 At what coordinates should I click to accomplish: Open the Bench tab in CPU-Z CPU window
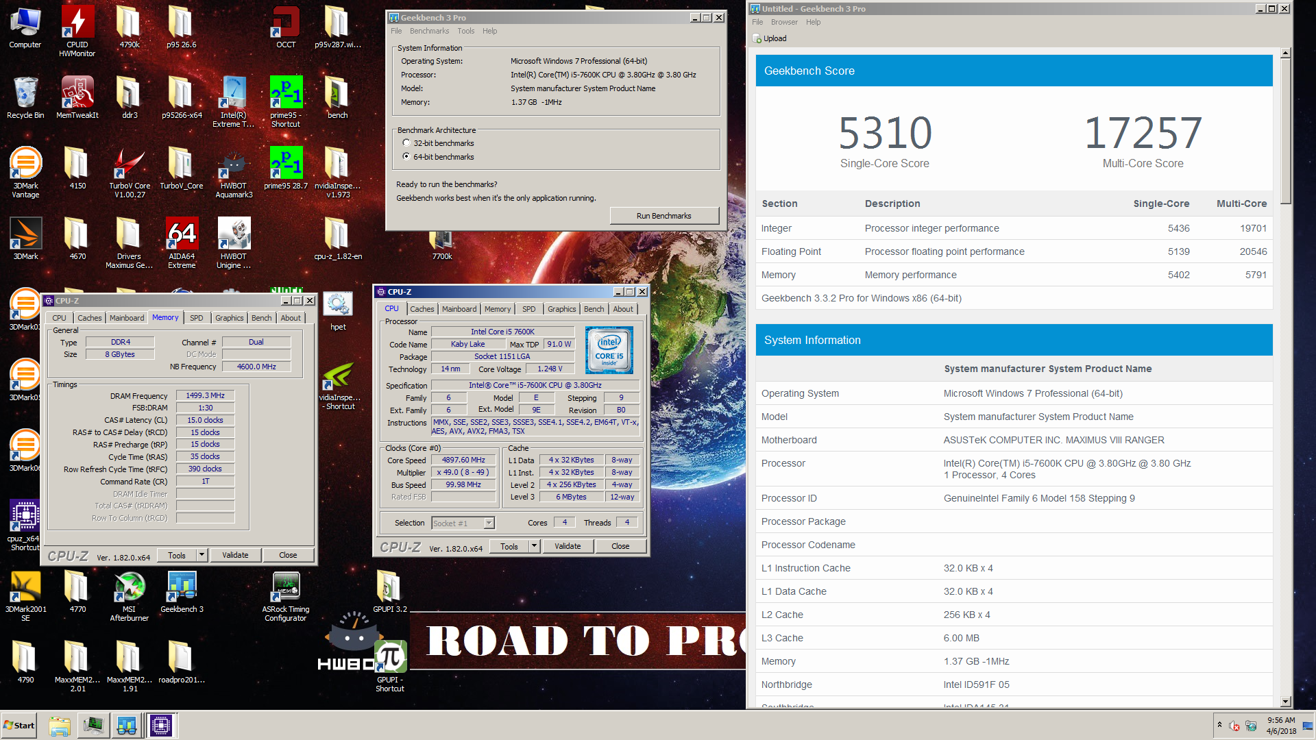tap(594, 309)
